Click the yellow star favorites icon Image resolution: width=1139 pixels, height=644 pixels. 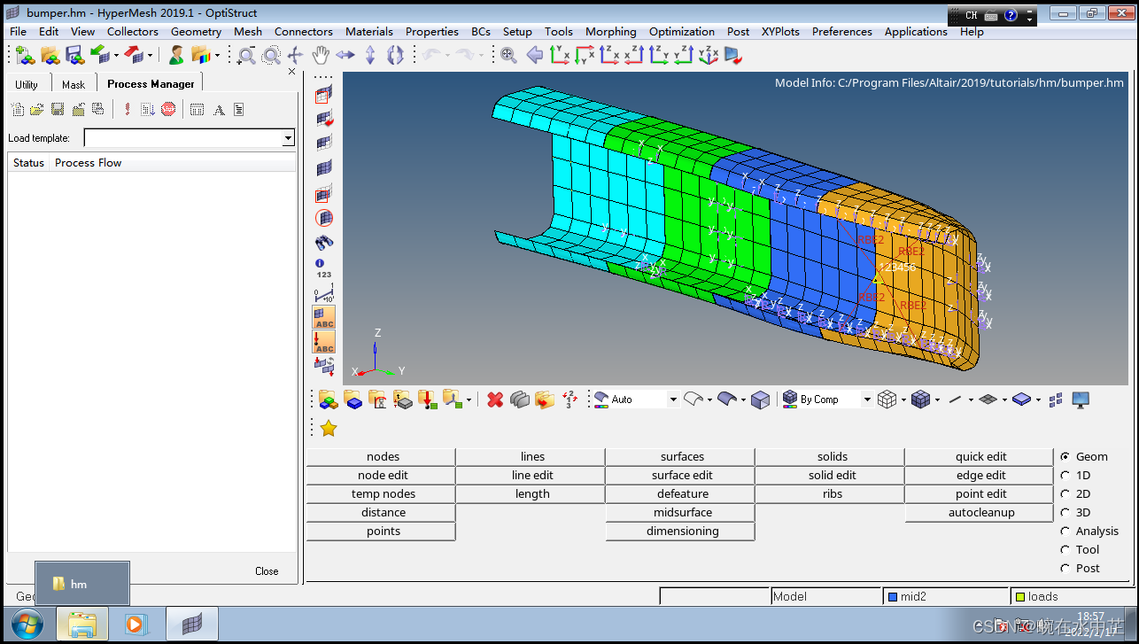coord(329,429)
